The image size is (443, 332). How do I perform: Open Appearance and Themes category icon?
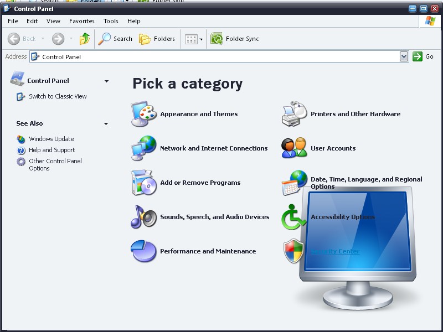pyautogui.click(x=144, y=114)
